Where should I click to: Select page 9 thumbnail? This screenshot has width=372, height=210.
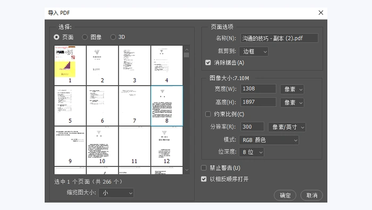click(70, 146)
